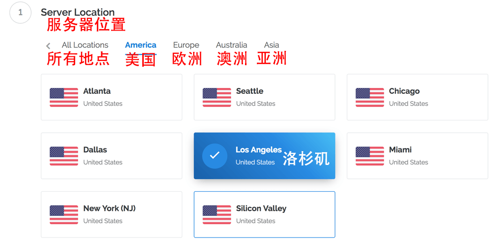Image resolution: width=494 pixels, height=244 pixels.
Task: Click the flag icon beside Dallas
Action: [64, 156]
